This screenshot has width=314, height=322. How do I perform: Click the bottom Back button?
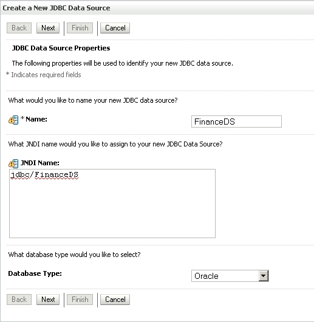[19, 300]
